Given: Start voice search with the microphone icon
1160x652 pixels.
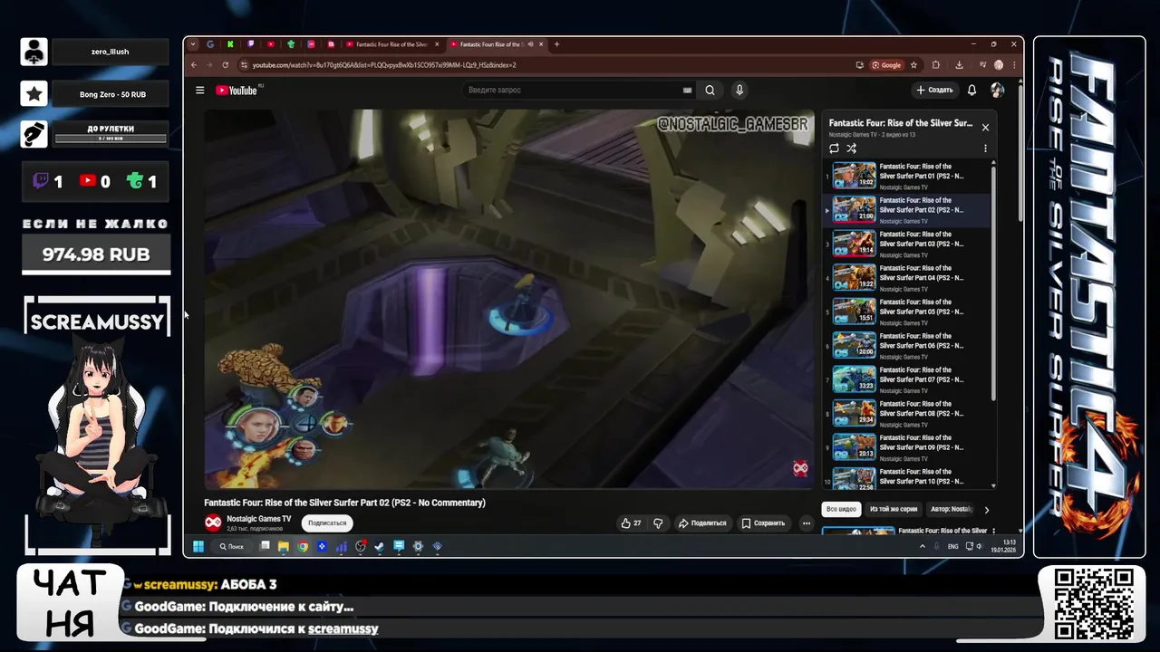Looking at the screenshot, I should click(x=739, y=90).
